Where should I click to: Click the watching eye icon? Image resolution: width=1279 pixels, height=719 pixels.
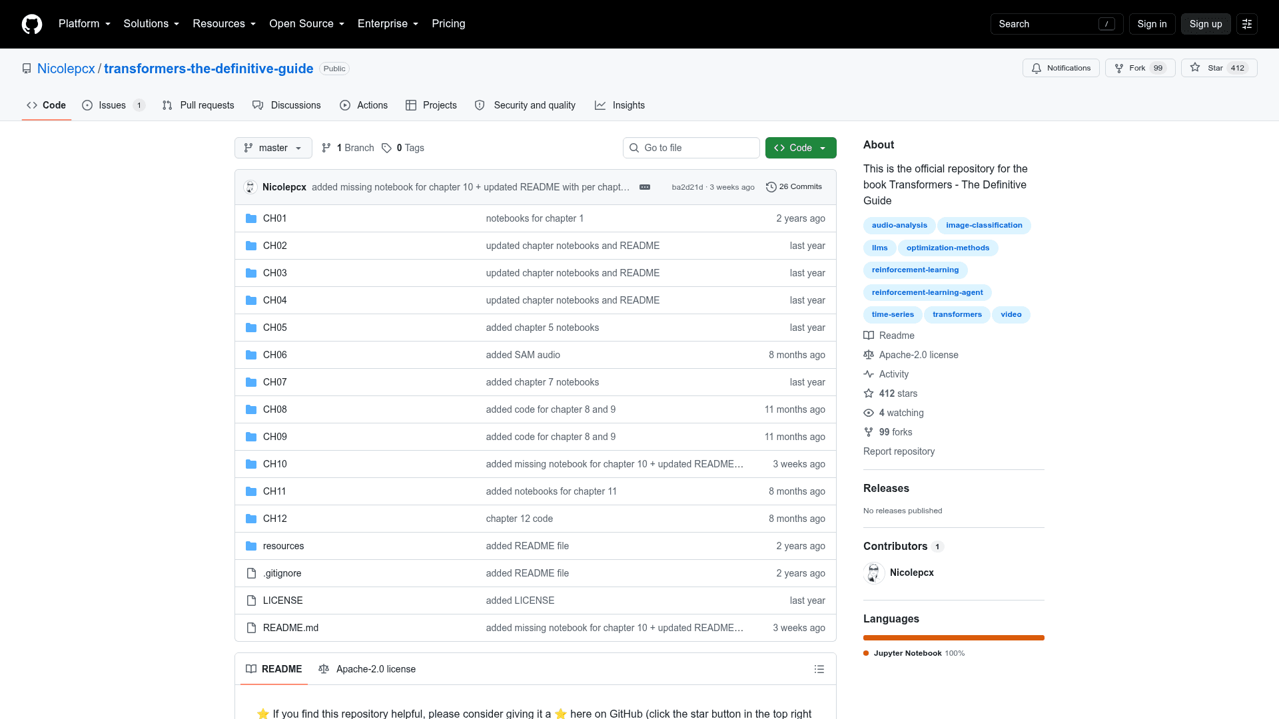click(869, 413)
